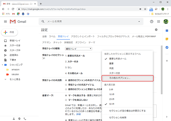171x121 pixels.
Task: Open Google Calendar side panel icon
Action: tap(167, 31)
